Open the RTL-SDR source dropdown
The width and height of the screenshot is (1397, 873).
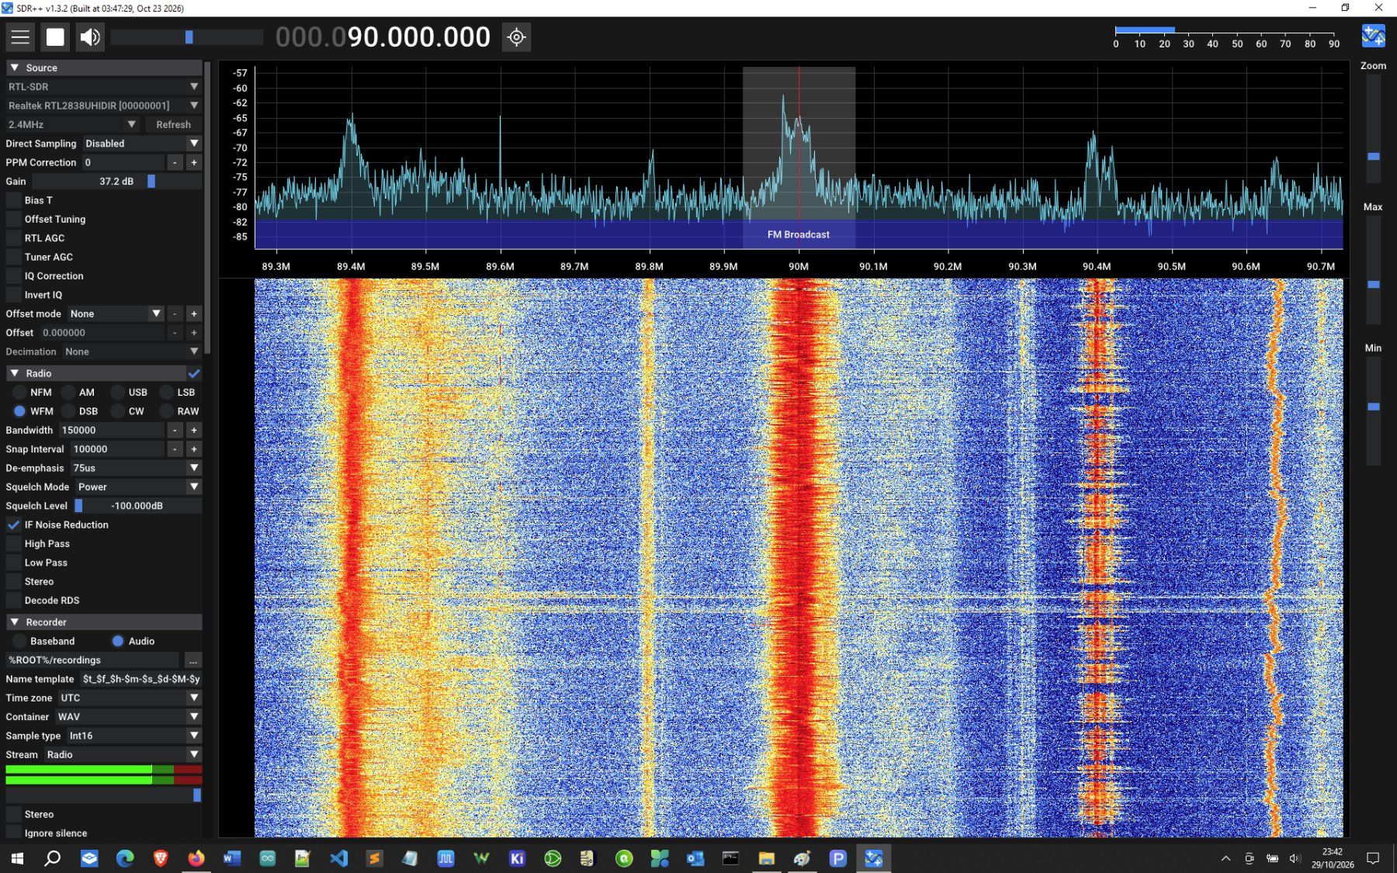104,86
